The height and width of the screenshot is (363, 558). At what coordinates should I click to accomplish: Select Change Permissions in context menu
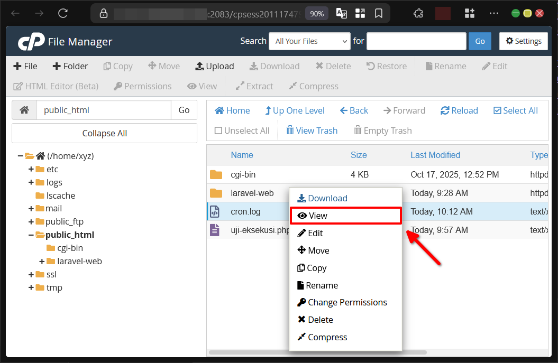click(x=347, y=302)
